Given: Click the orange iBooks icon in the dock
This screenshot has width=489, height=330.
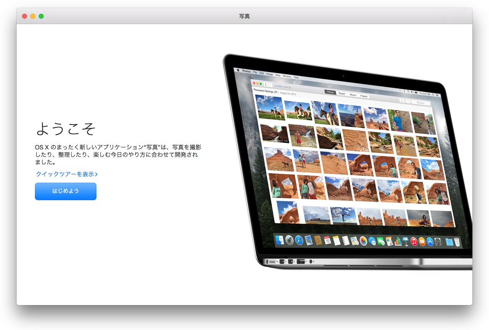Looking at the screenshot, I should tap(422, 242).
